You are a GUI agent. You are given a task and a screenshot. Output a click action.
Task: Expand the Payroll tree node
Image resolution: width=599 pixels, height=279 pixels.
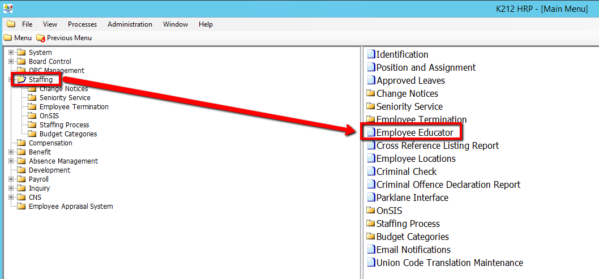(11, 179)
